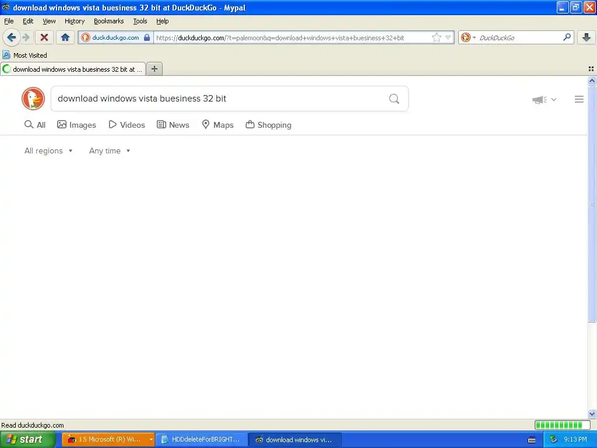Open the Edit menu

28,21
